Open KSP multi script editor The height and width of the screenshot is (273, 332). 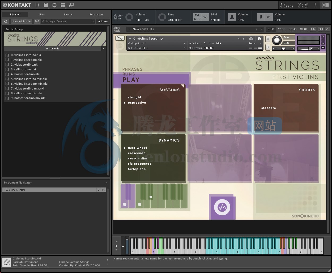pyautogui.click(x=313, y=29)
